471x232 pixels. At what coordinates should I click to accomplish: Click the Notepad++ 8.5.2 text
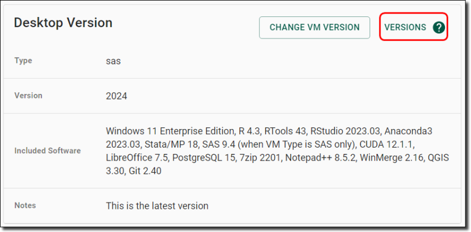320,158
